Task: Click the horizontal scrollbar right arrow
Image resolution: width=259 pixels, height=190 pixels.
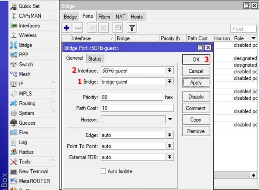Action: [253, 176]
